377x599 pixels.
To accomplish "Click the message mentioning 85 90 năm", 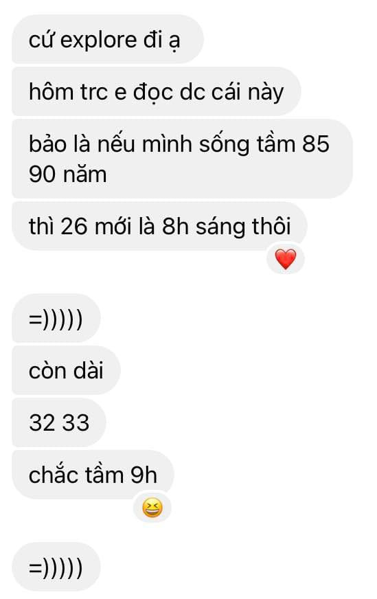I will (x=182, y=159).
